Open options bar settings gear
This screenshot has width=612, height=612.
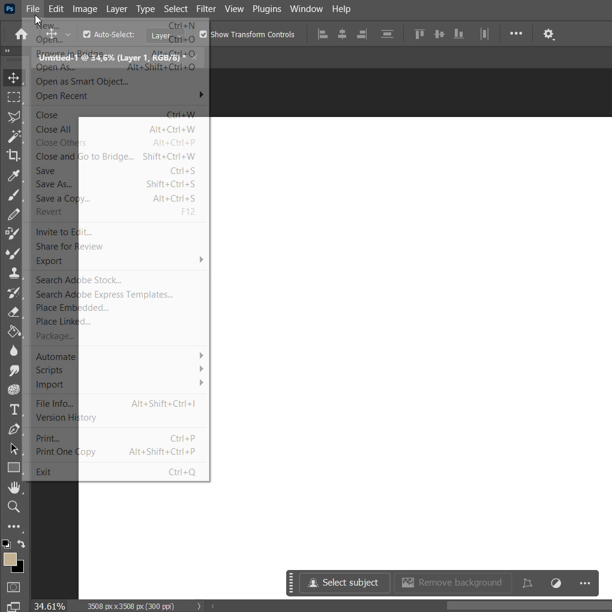click(x=548, y=34)
